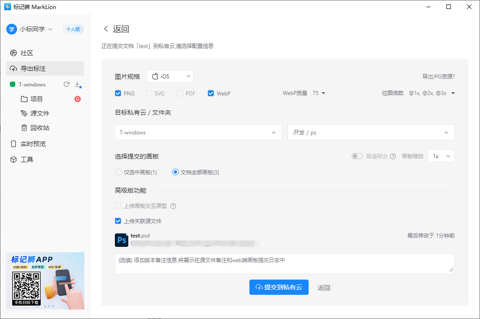Screen dimensions: 480x319
Task: Click the 导出JPG资源? link
Action: 438,77
